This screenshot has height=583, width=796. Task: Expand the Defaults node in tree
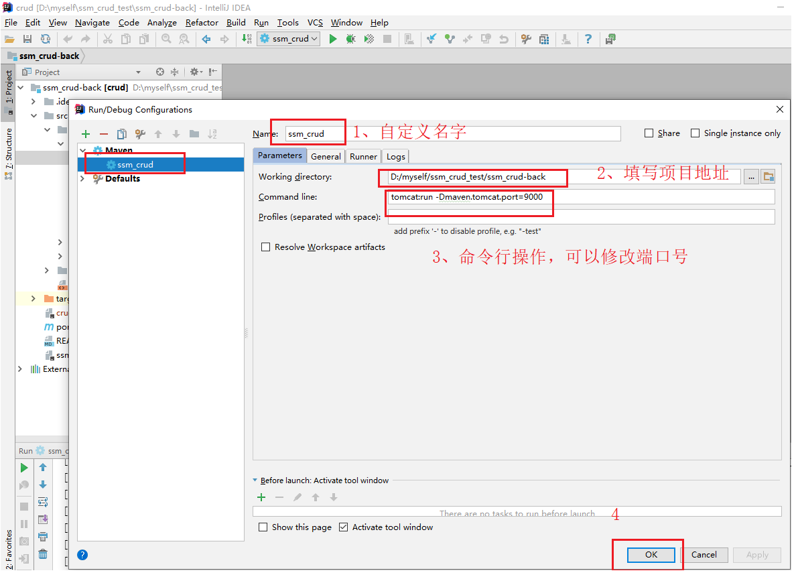click(82, 179)
